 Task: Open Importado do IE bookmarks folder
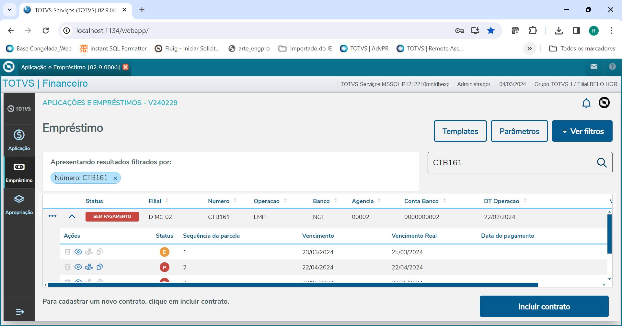click(305, 49)
